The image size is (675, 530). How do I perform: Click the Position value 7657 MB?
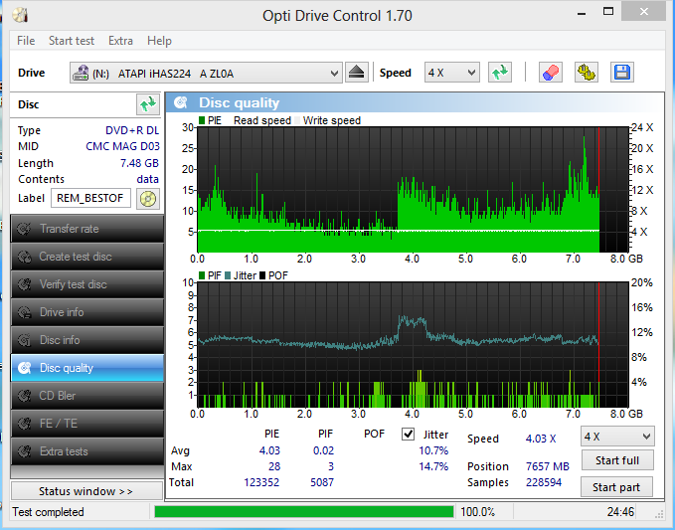(x=548, y=466)
